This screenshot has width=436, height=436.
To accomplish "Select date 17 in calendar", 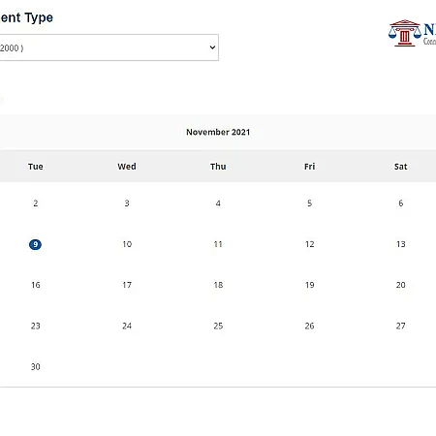I will [127, 285].
